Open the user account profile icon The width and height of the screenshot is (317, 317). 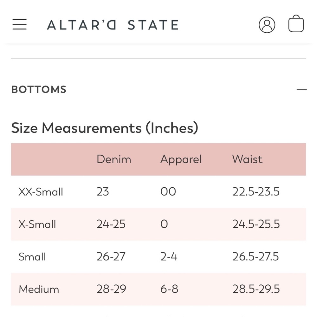tap(267, 25)
